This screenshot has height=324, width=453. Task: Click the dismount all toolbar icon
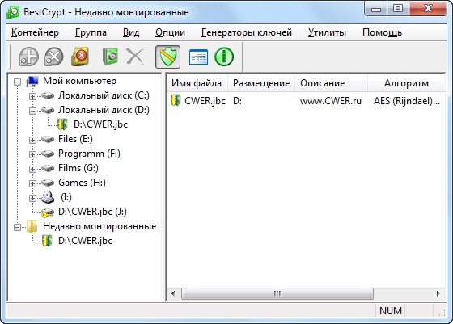80,57
